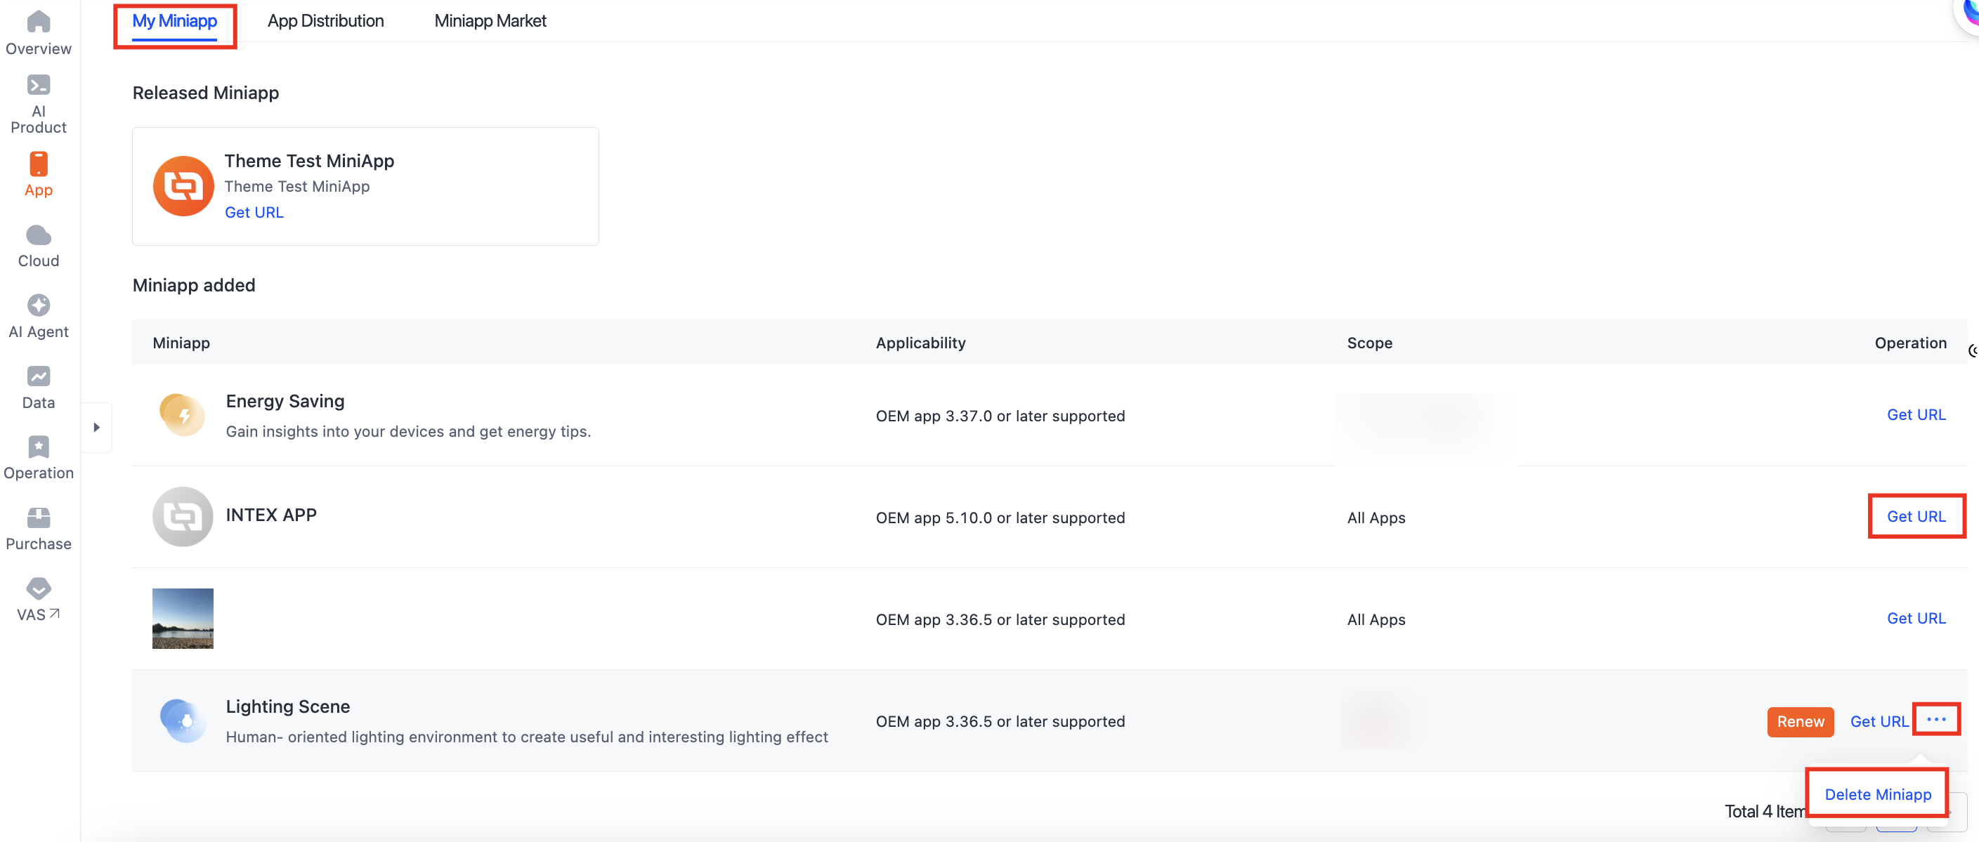Open the three-dot menu for Lighting Scene
1979x842 pixels.
[1935, 719]
